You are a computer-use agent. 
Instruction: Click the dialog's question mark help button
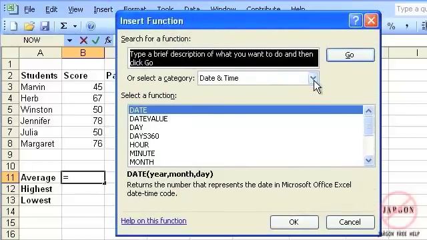[356, 21]
